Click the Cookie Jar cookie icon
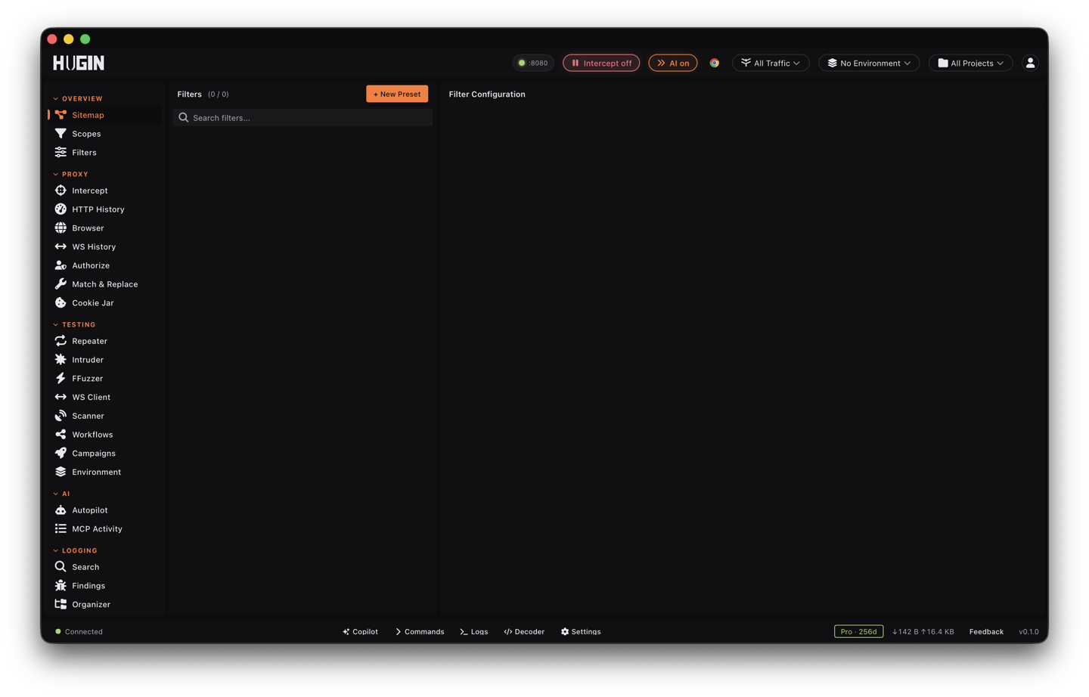Image resolution: width=1089 pixels, height=697 pixels. (60, 303)
